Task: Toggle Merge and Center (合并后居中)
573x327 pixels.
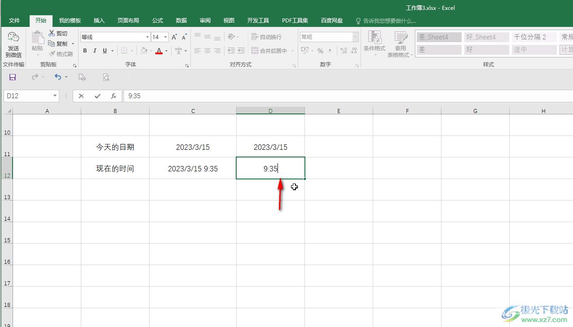Action: point(269,51)
